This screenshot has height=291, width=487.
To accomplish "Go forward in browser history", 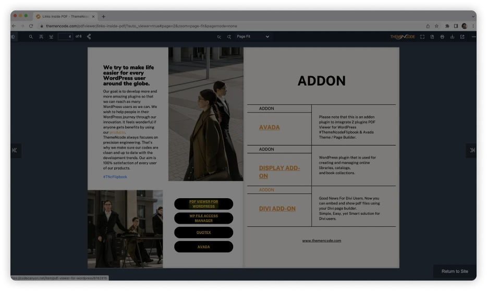I will pyautogui.click(x=22, y=26).
